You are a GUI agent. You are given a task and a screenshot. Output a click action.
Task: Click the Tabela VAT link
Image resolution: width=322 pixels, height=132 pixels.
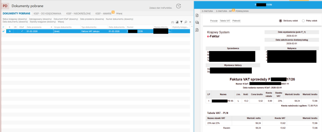[x=225, y=21]
